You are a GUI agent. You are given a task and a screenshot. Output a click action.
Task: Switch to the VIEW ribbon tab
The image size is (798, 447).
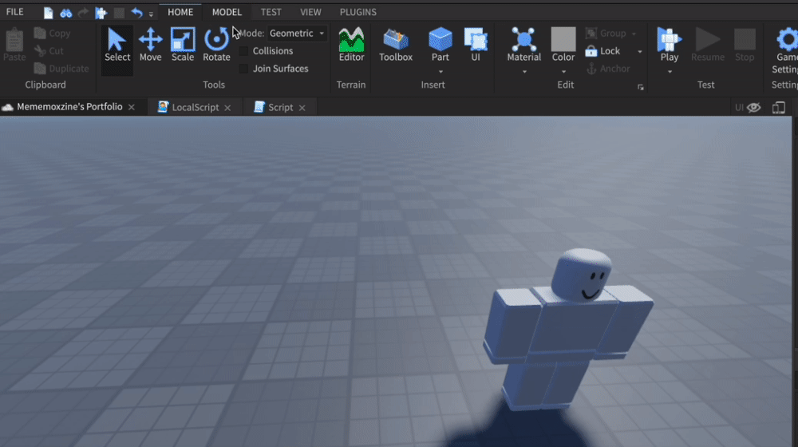[310, 12]
